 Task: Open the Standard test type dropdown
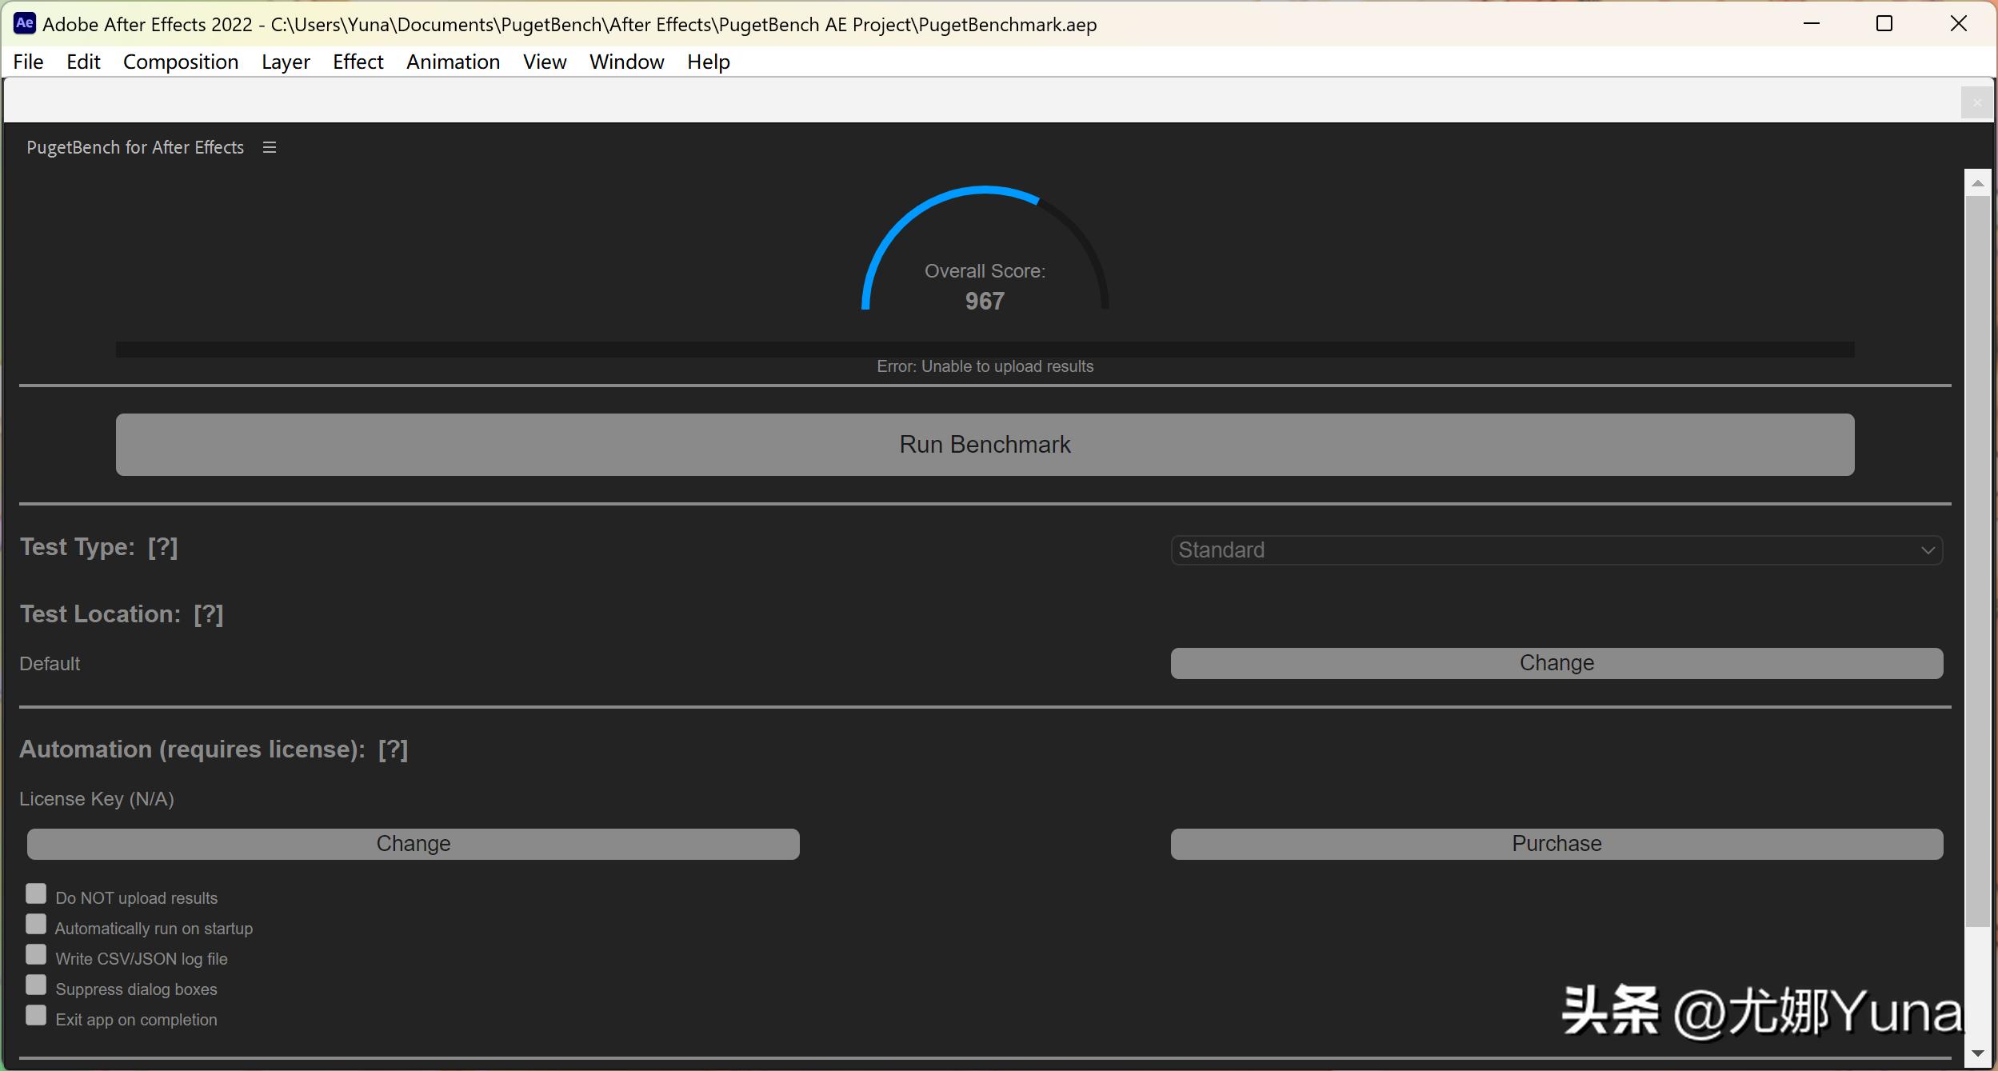click(x=1556, y=550)
